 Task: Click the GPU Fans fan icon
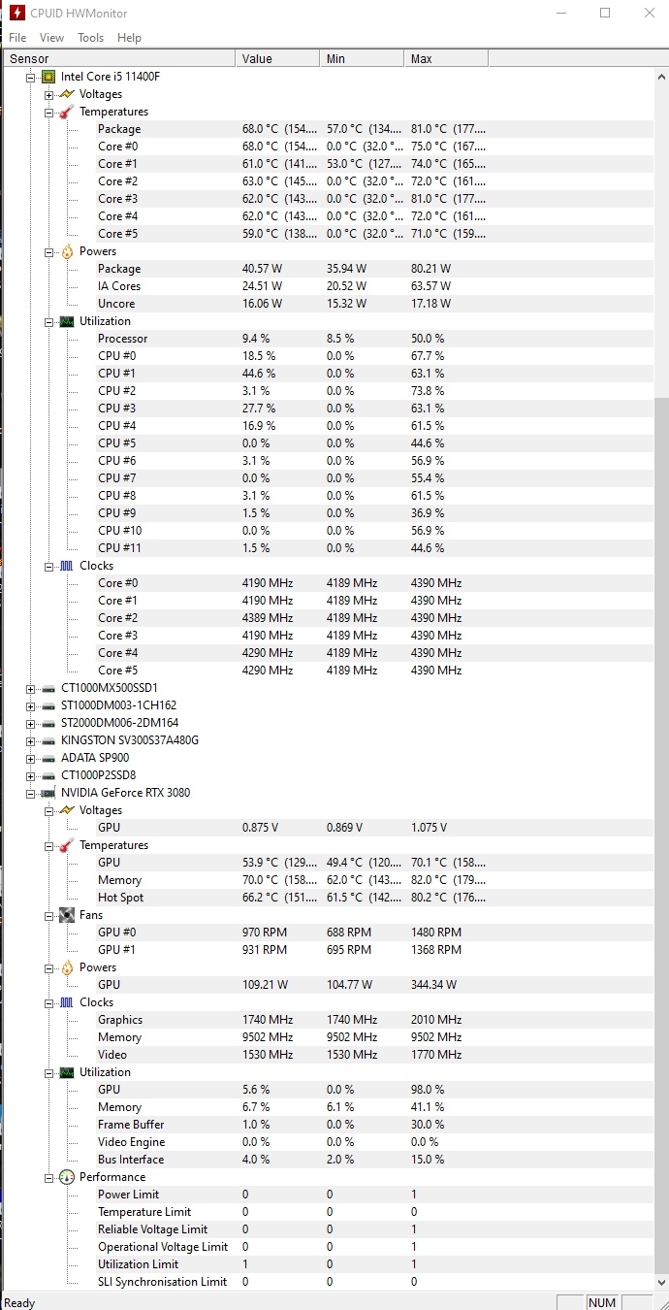(66, 915)
